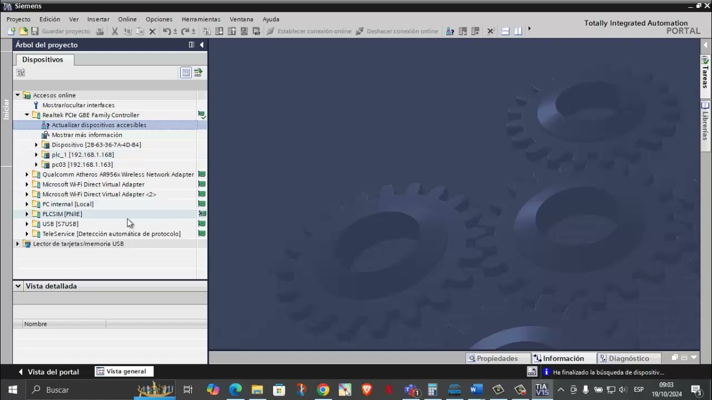The width and height of the screenshot is (712, 400).
Task: Collapse Realtek PCIe GBE Family Controller
Action: pyautogui.click(x=27, y=115)
